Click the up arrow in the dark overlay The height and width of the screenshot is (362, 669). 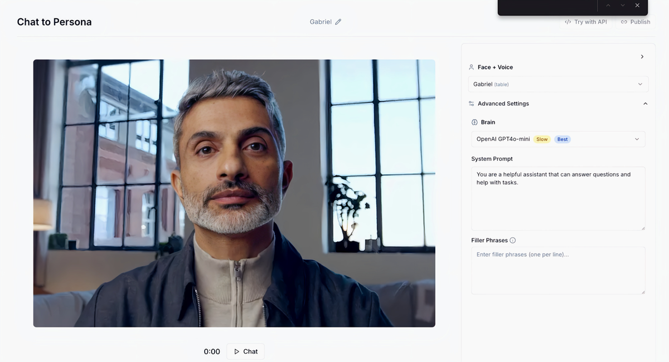(x=608, y=5)
